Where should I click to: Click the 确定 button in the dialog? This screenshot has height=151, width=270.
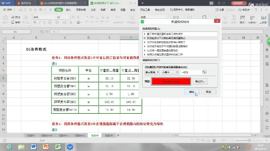point(191,92)
